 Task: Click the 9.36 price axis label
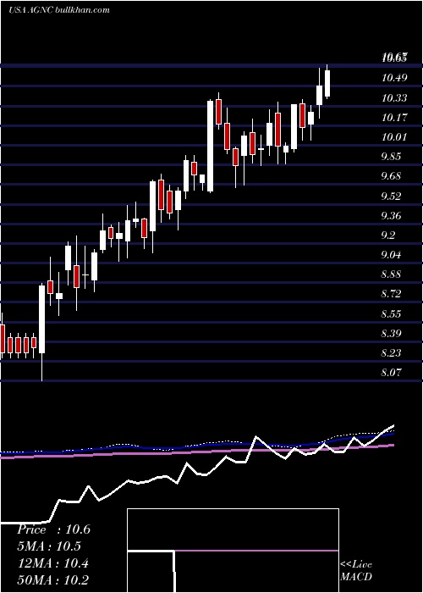click(391, 215)
